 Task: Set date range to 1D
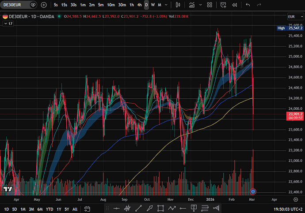click(7, 209)
